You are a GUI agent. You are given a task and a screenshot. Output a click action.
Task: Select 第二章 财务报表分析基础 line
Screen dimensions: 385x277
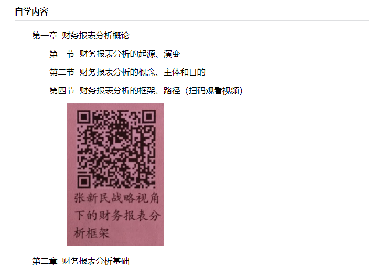click(81, 261)
